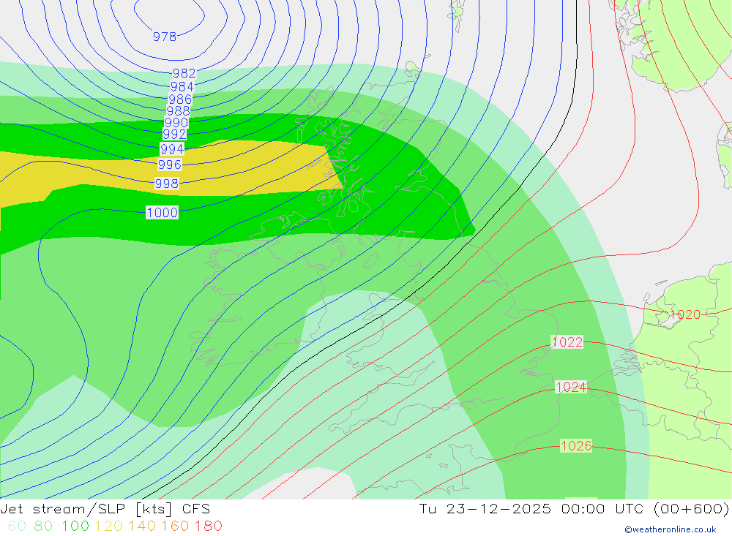
Task: Click the 978 low pressure label
Action: pyautogui.click(x=164, y=37)
